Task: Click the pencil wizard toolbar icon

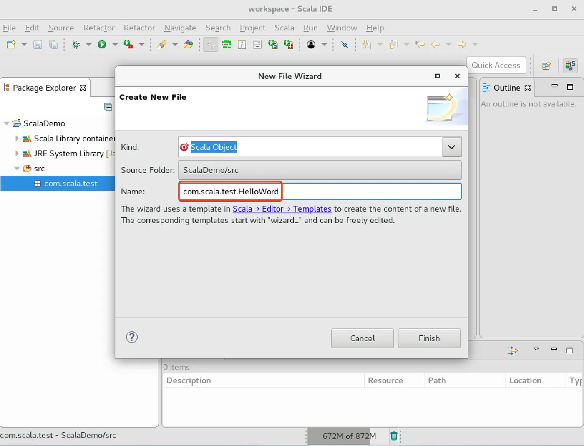Action: point(161,44)
